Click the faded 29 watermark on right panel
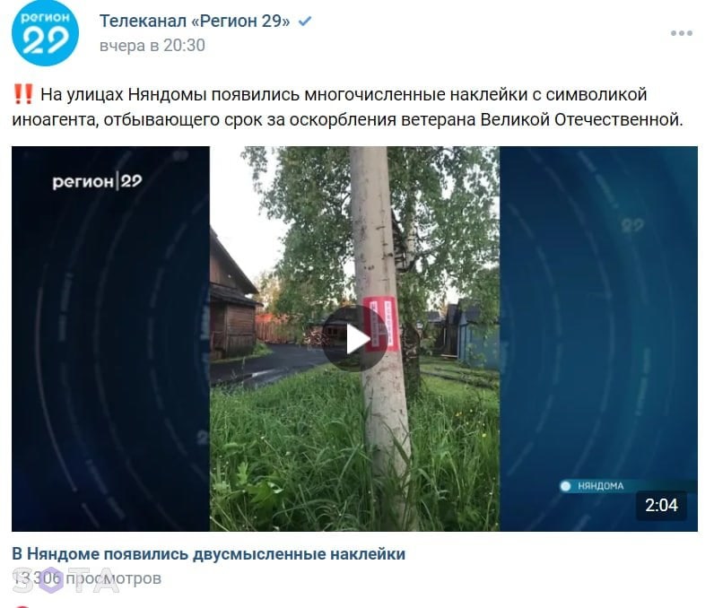Image resolution: width=714 pixels, height=608 pixels. pos(632,225)
